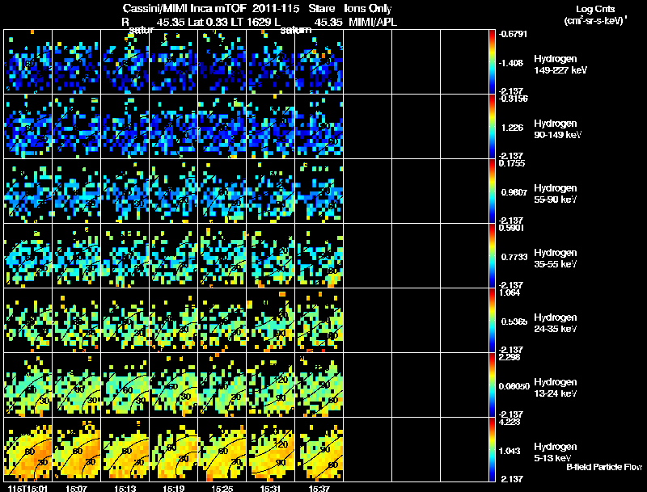Inspect the 5-13 keV panel at 15:13
This screenshot has width=647, height=492.
click(125, 449)
